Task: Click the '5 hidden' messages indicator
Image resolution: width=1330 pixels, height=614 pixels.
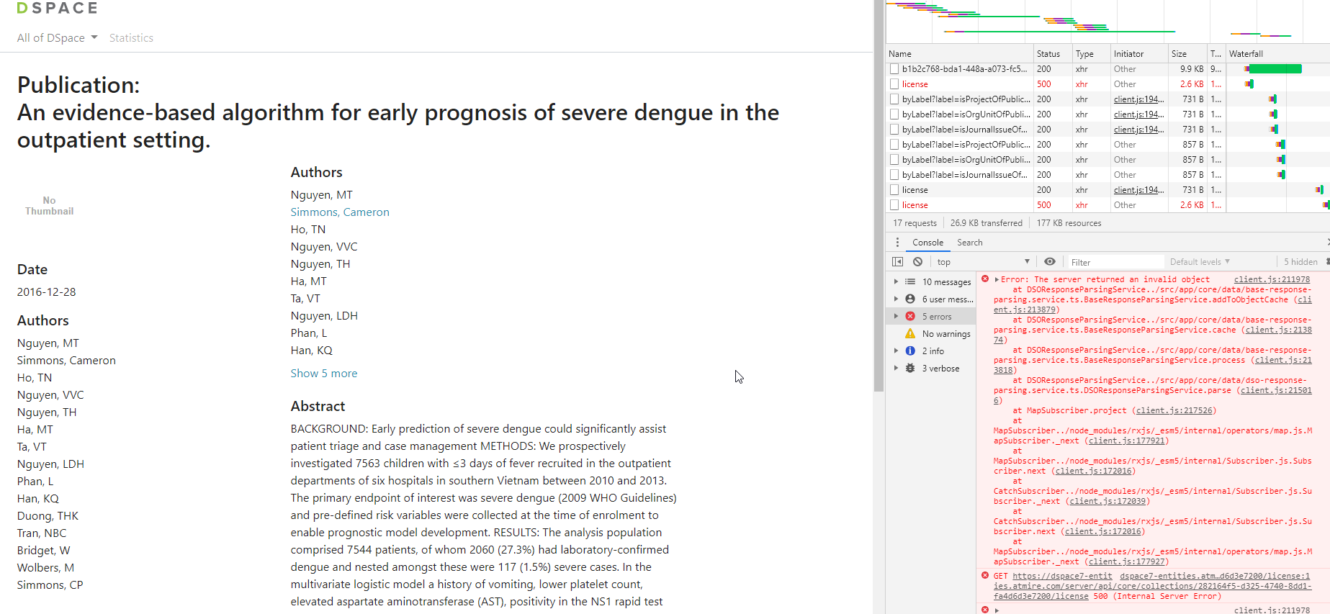Action: click(1300, 262)
